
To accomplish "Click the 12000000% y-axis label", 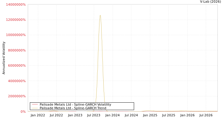I will [16, 20].
